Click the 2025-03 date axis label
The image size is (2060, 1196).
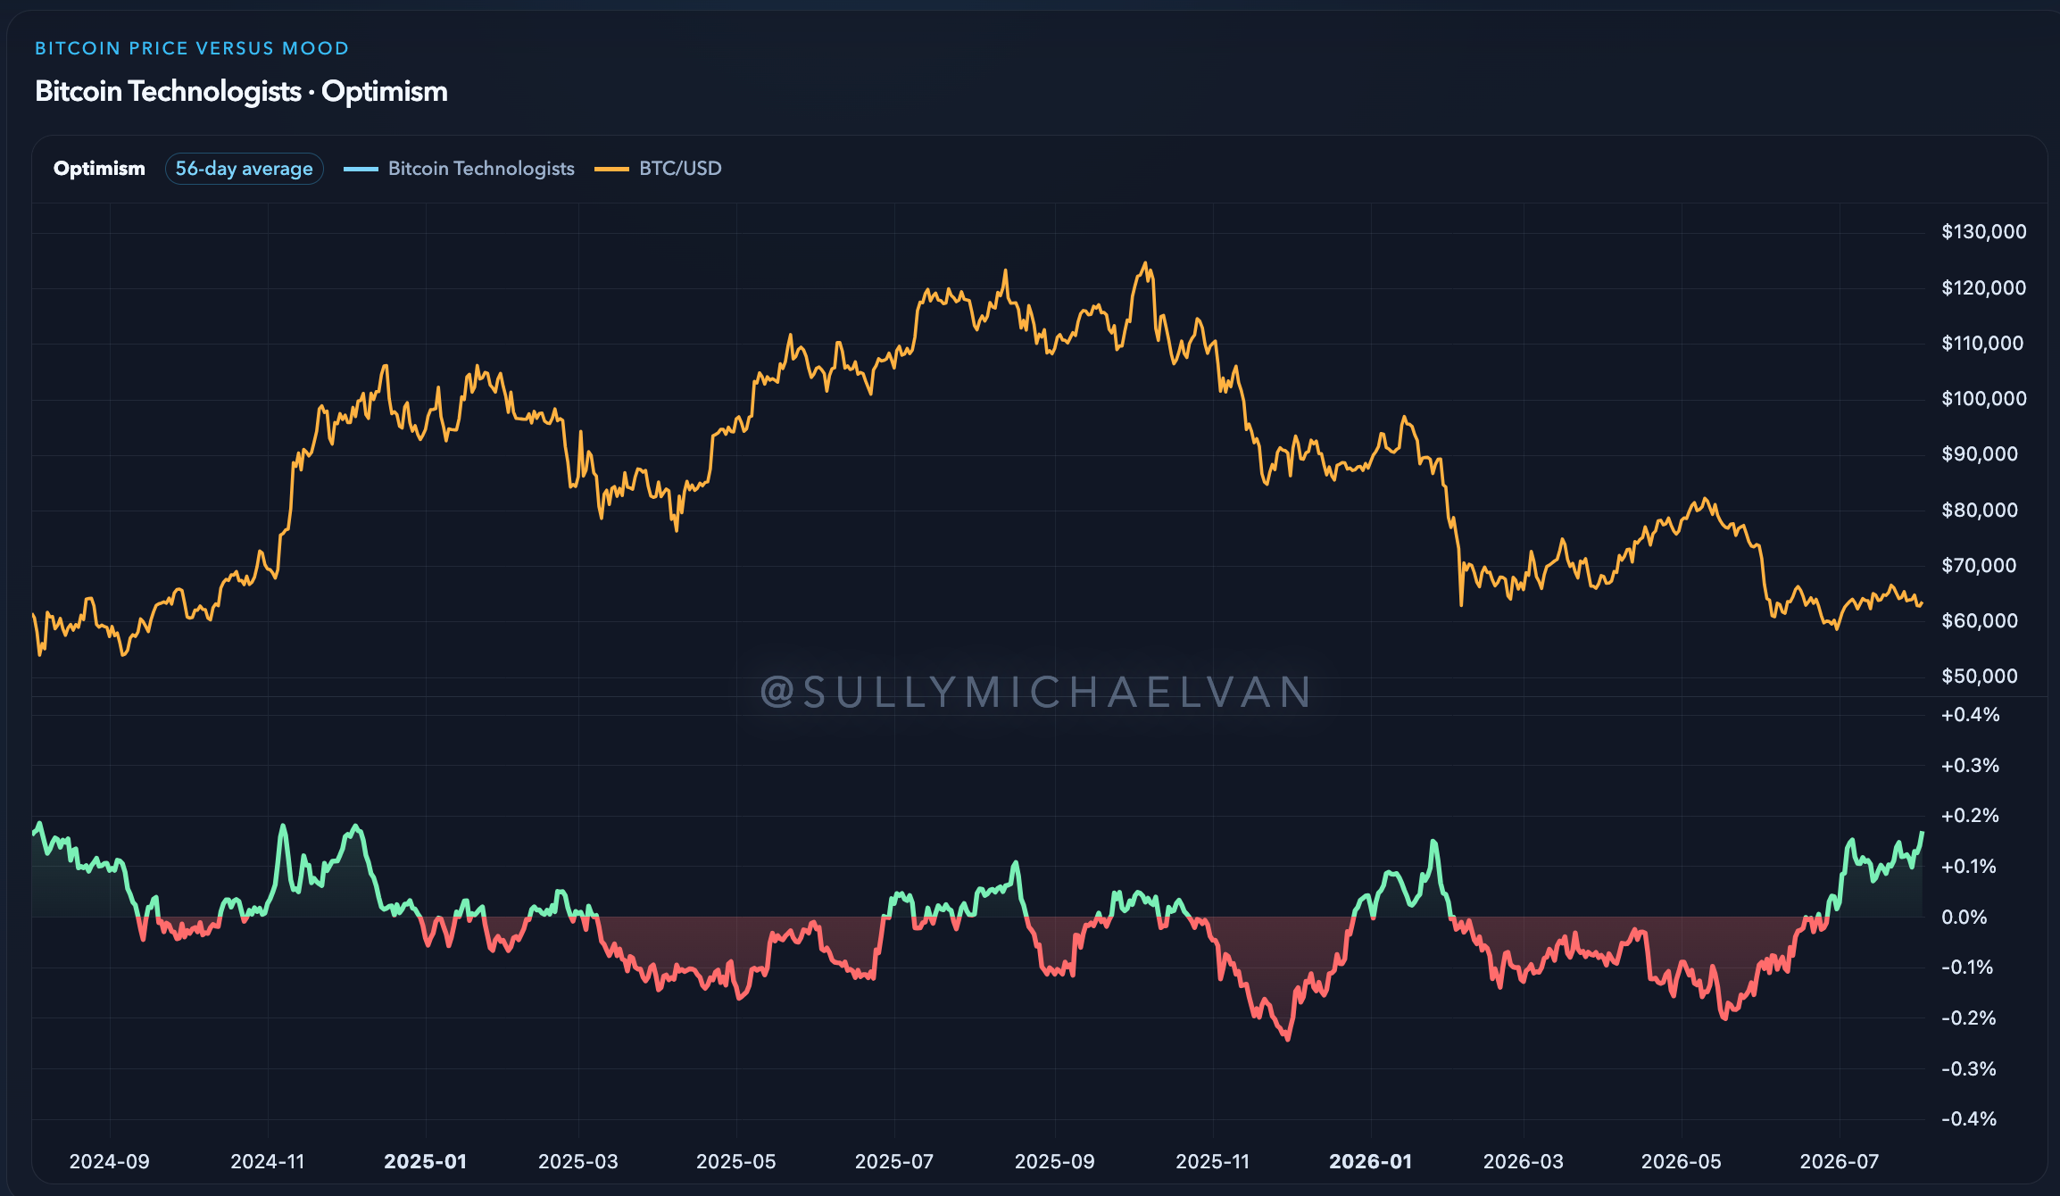[578, 1161]
